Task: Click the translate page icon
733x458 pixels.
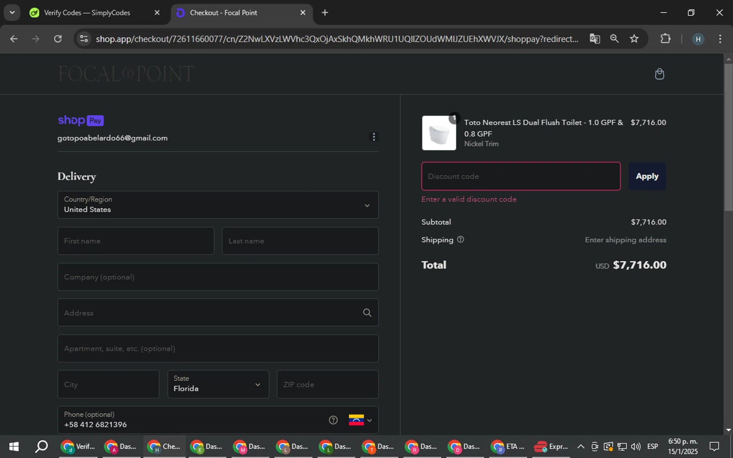Action: coord(595,39)
